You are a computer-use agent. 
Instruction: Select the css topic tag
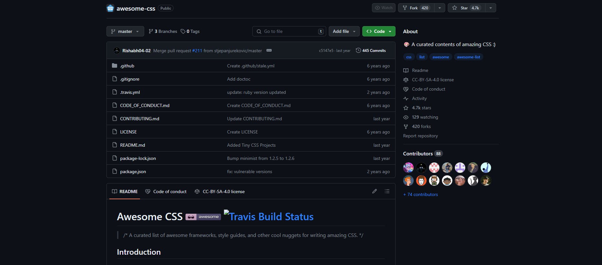pos(409,57)
